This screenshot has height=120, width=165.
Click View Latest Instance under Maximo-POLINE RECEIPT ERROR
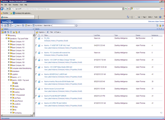coord(51,98)
